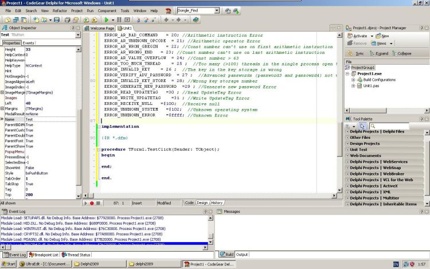Click the Program Reset stop icon
Screen dimensions: 430x269
(x=127, y=20)
